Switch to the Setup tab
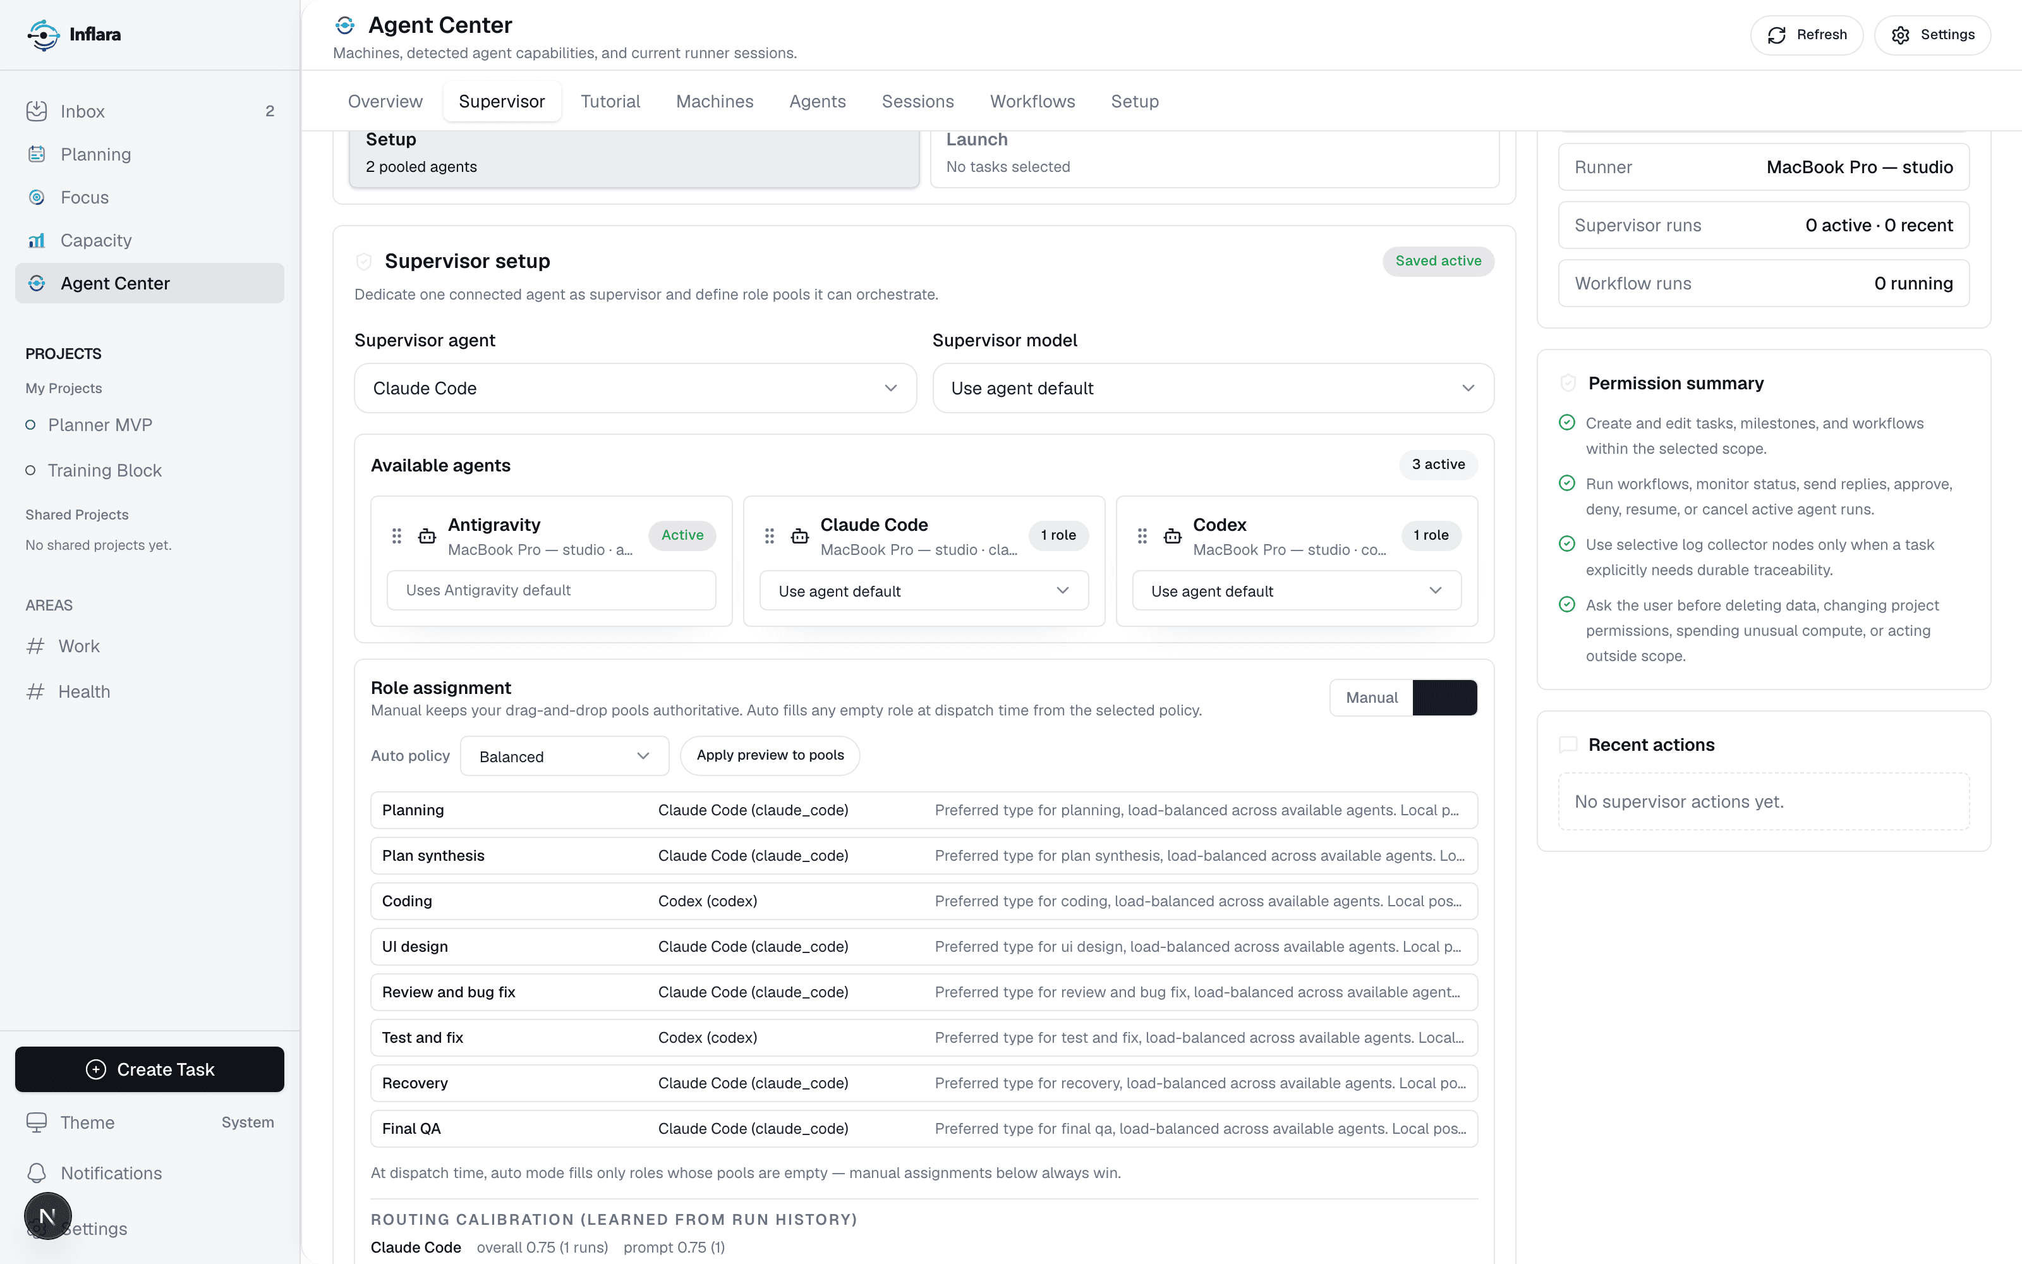The width and height of the screenshot is (2022, 1264). pyautogui.click(x=1135, y=101)
